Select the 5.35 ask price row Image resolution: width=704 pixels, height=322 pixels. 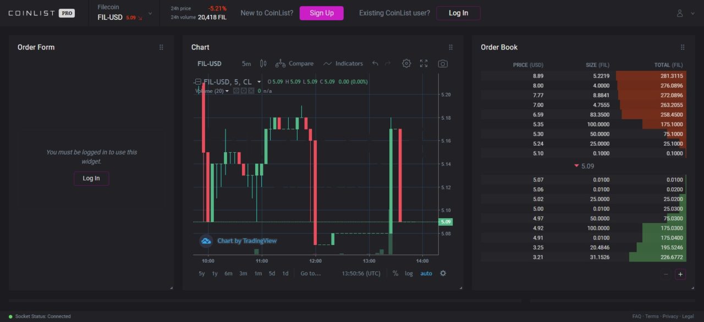pyautogui.click(x=584, y=124)
